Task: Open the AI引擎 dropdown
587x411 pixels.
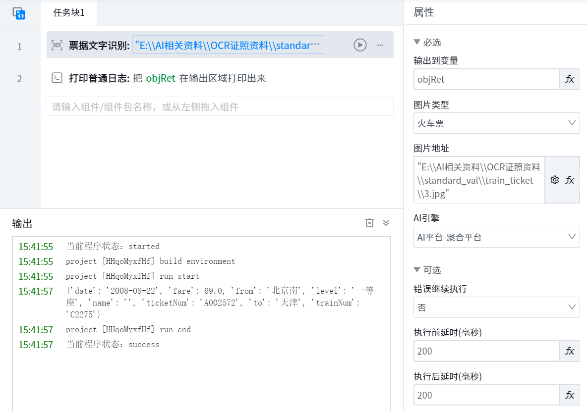Action: click(x=496, y=237)
